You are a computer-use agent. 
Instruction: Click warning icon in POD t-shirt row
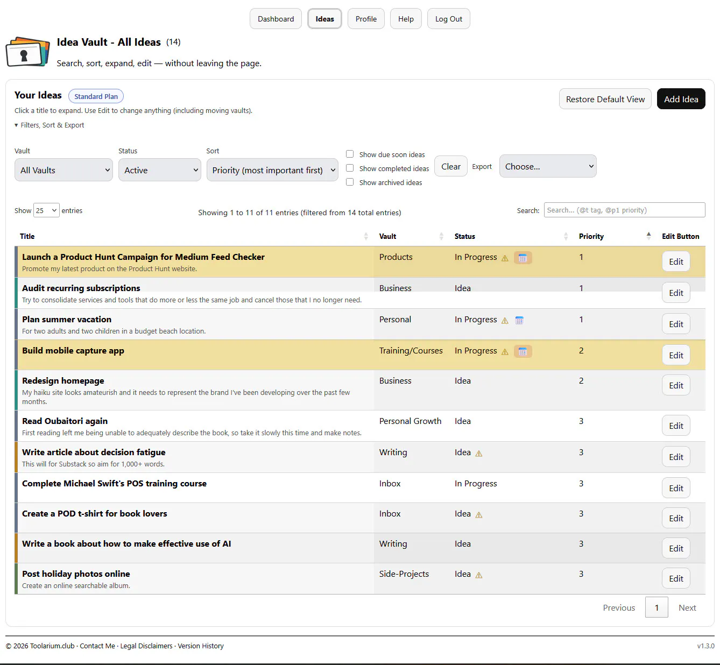coord(479,515)
